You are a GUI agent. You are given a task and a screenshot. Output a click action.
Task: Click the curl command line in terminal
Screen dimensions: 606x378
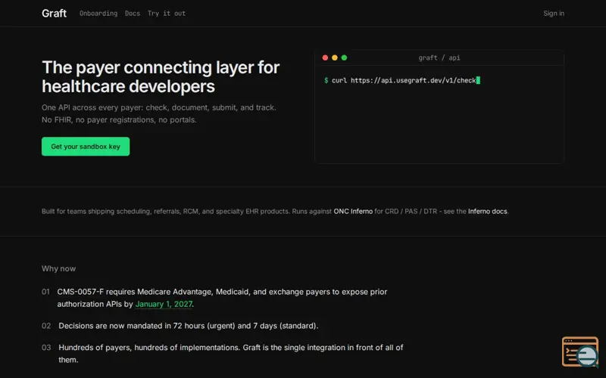(402, 80)
